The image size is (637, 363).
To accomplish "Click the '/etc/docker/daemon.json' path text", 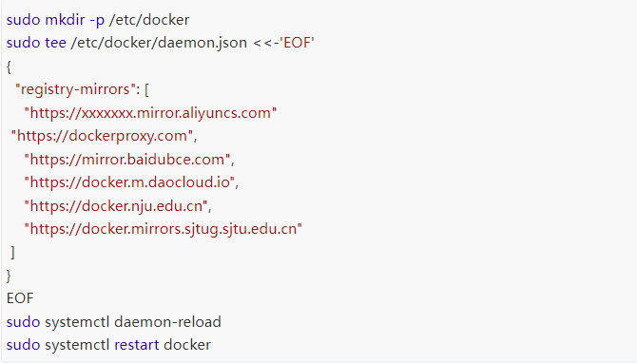I will click(159, 43).
